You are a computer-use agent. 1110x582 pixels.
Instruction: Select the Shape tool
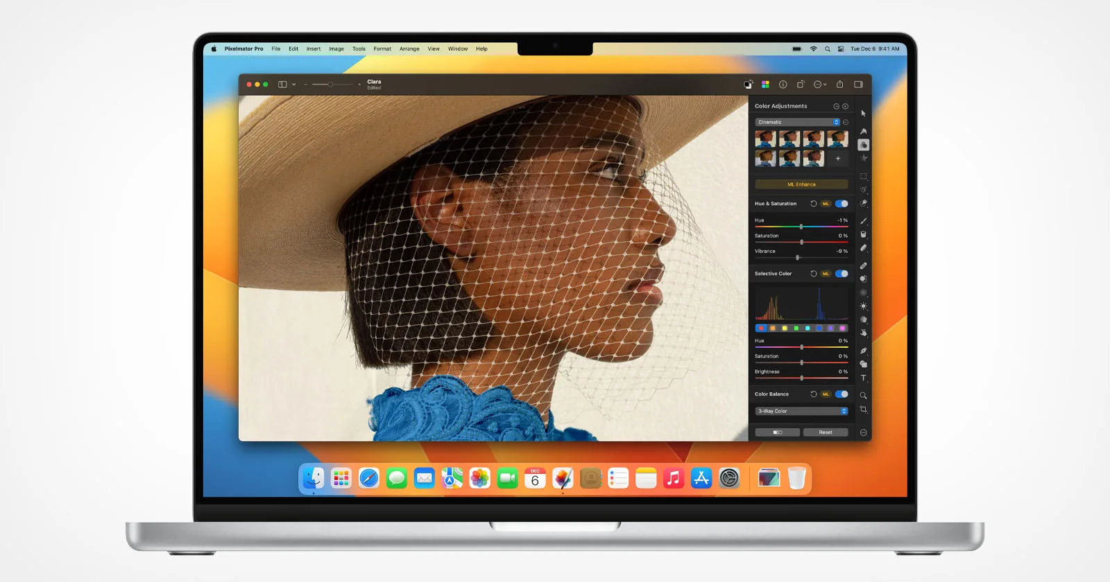pyautogui.click(x=863, y=364)
